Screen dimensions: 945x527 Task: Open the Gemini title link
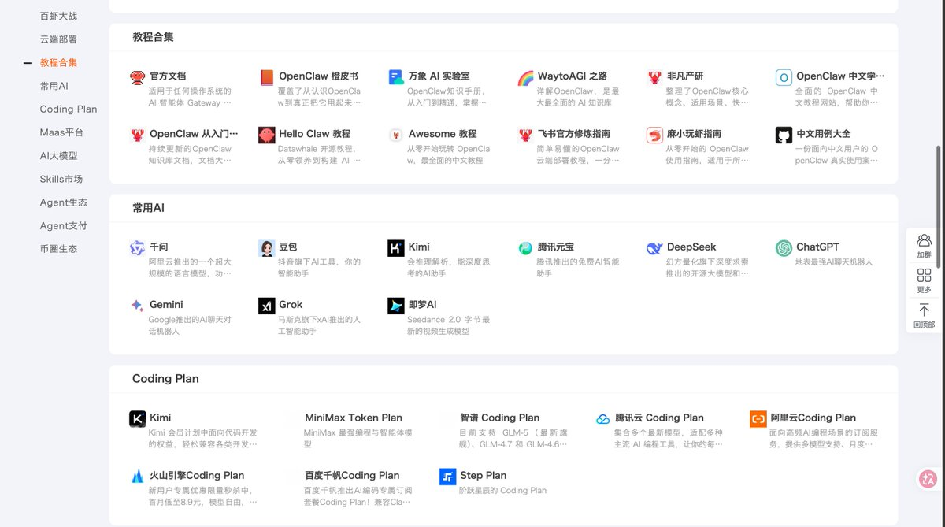[x=166, y=305]
